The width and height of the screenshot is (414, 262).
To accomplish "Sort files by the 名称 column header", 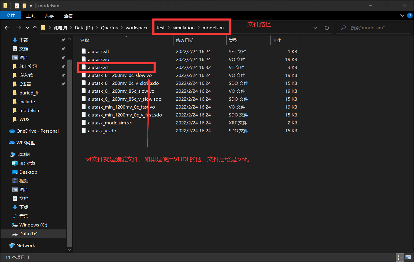I will pos(84,40).
